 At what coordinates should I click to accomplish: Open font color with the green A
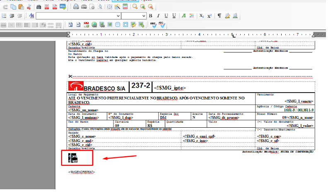coord(183,16)
